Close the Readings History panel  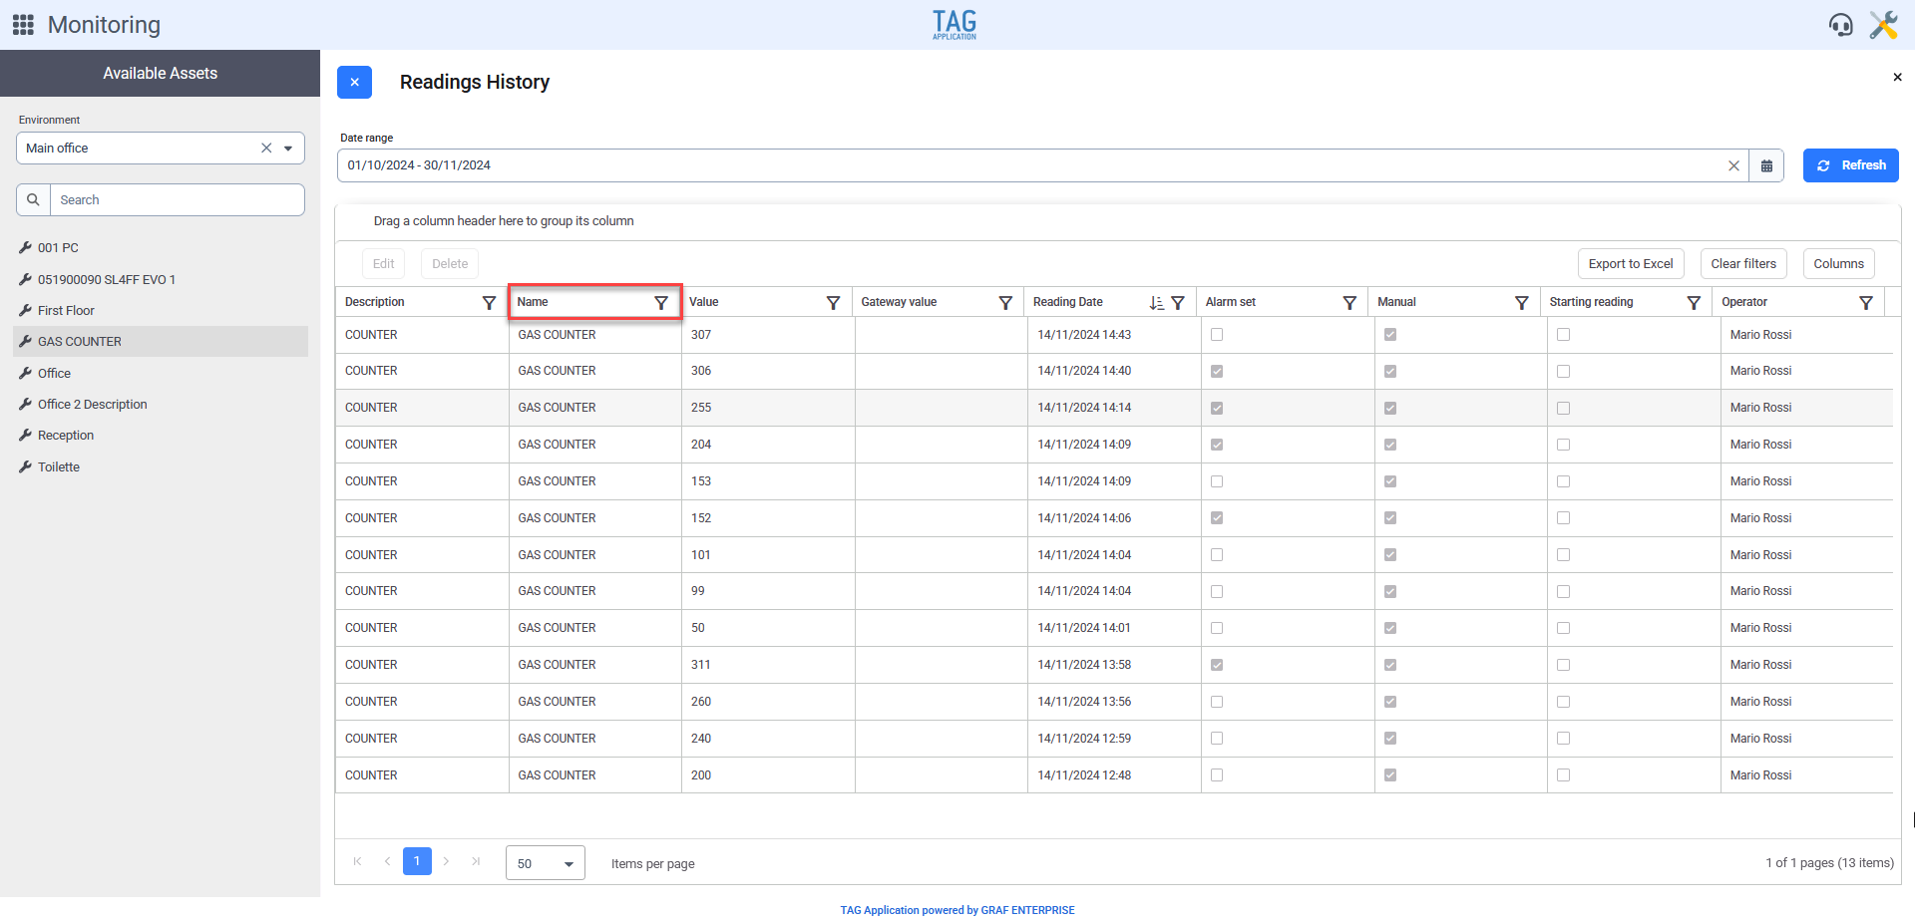point(1897,77)
